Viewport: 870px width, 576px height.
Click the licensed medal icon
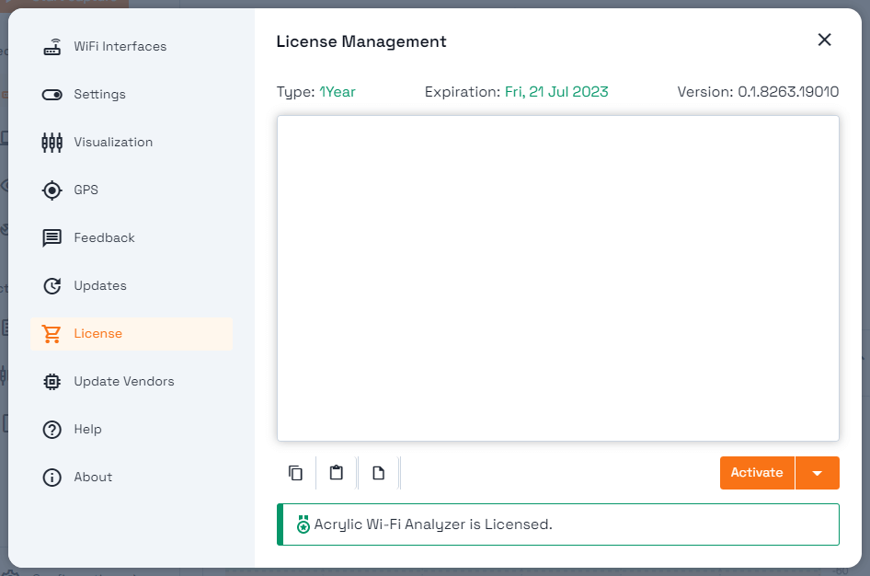[x=303, y=524]
